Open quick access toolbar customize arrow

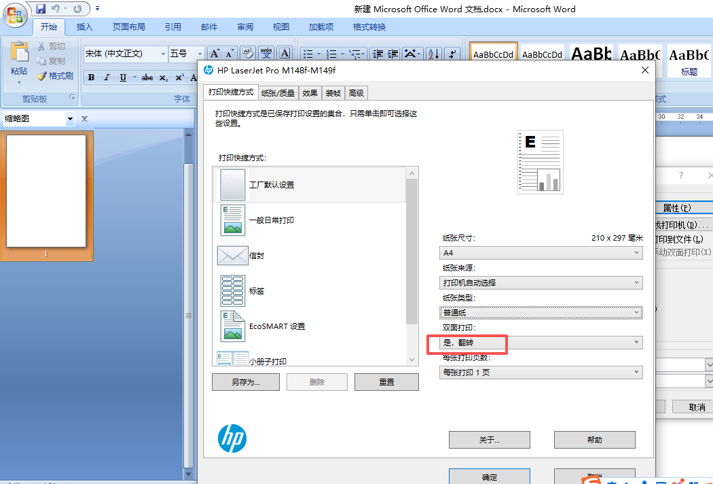point(97,8)
